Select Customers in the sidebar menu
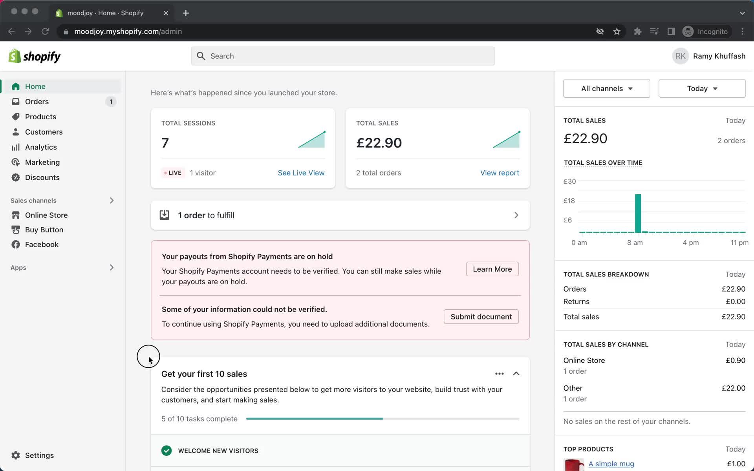Screen dimensions: 754x471 [44, 132]
